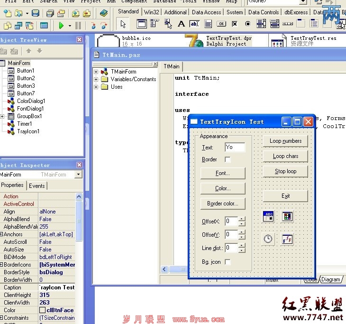The image size is (346, 324).
Task: Click the New Form toolbar icon
Action: click(44, 26)
